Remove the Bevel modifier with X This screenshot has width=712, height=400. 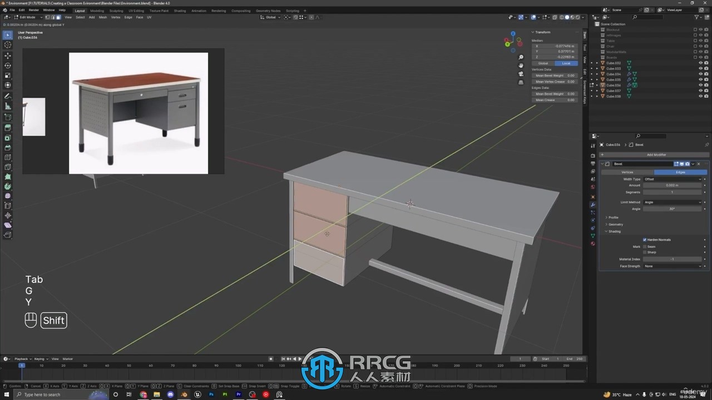(699, 164)
